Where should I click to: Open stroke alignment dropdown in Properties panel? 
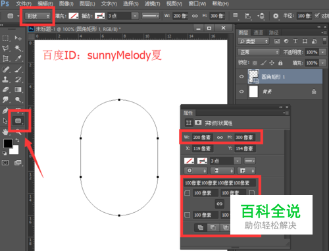click(195, 171)
